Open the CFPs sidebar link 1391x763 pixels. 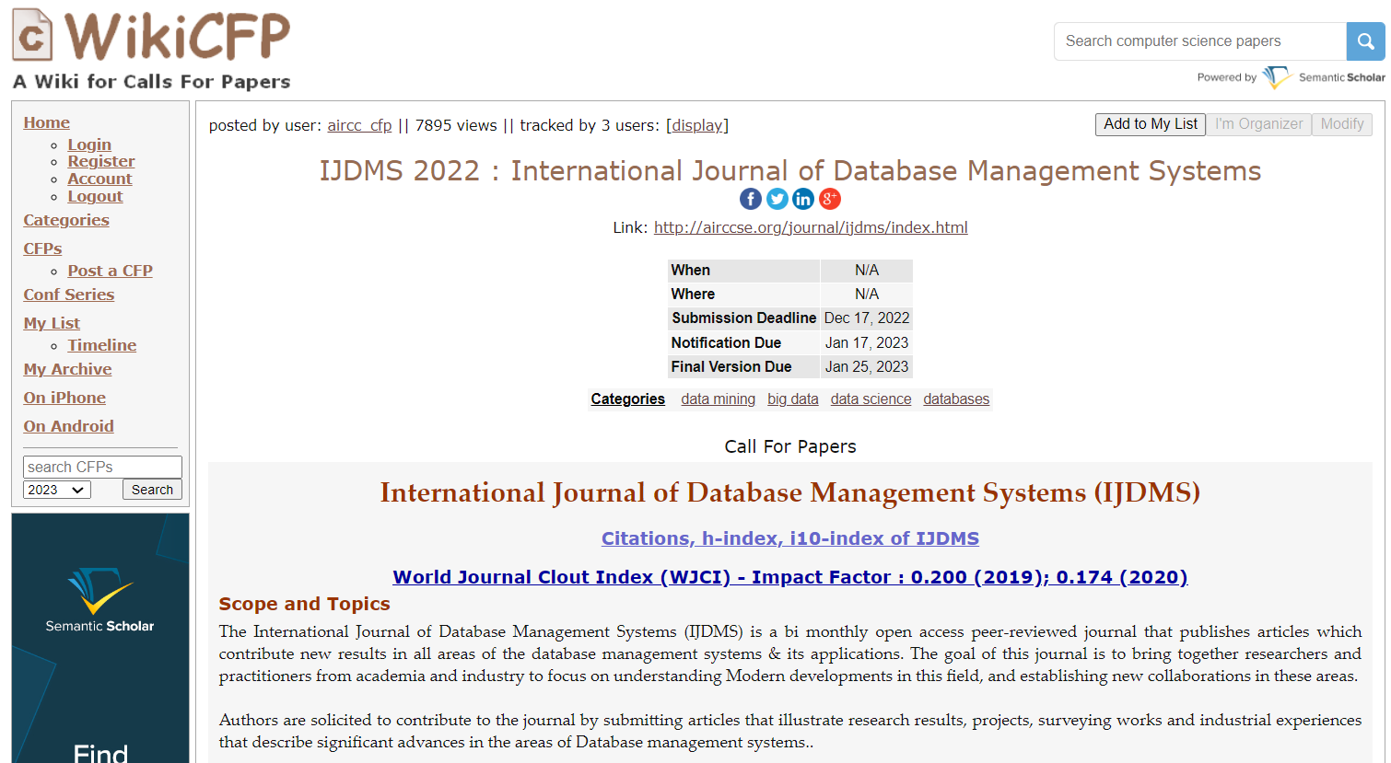(x=42, y=249)
